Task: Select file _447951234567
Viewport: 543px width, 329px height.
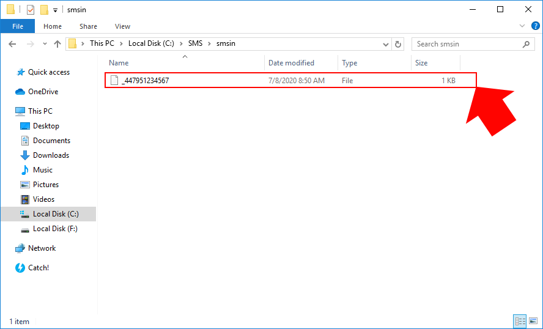Action: pos(290,80)
